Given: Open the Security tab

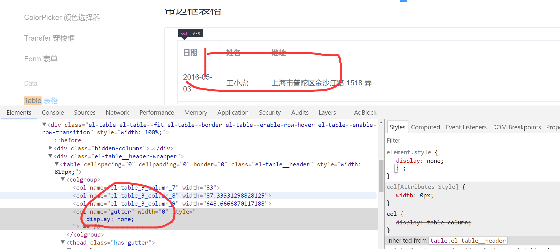Looking at the screenshot, I should click(x=270, y=112).
